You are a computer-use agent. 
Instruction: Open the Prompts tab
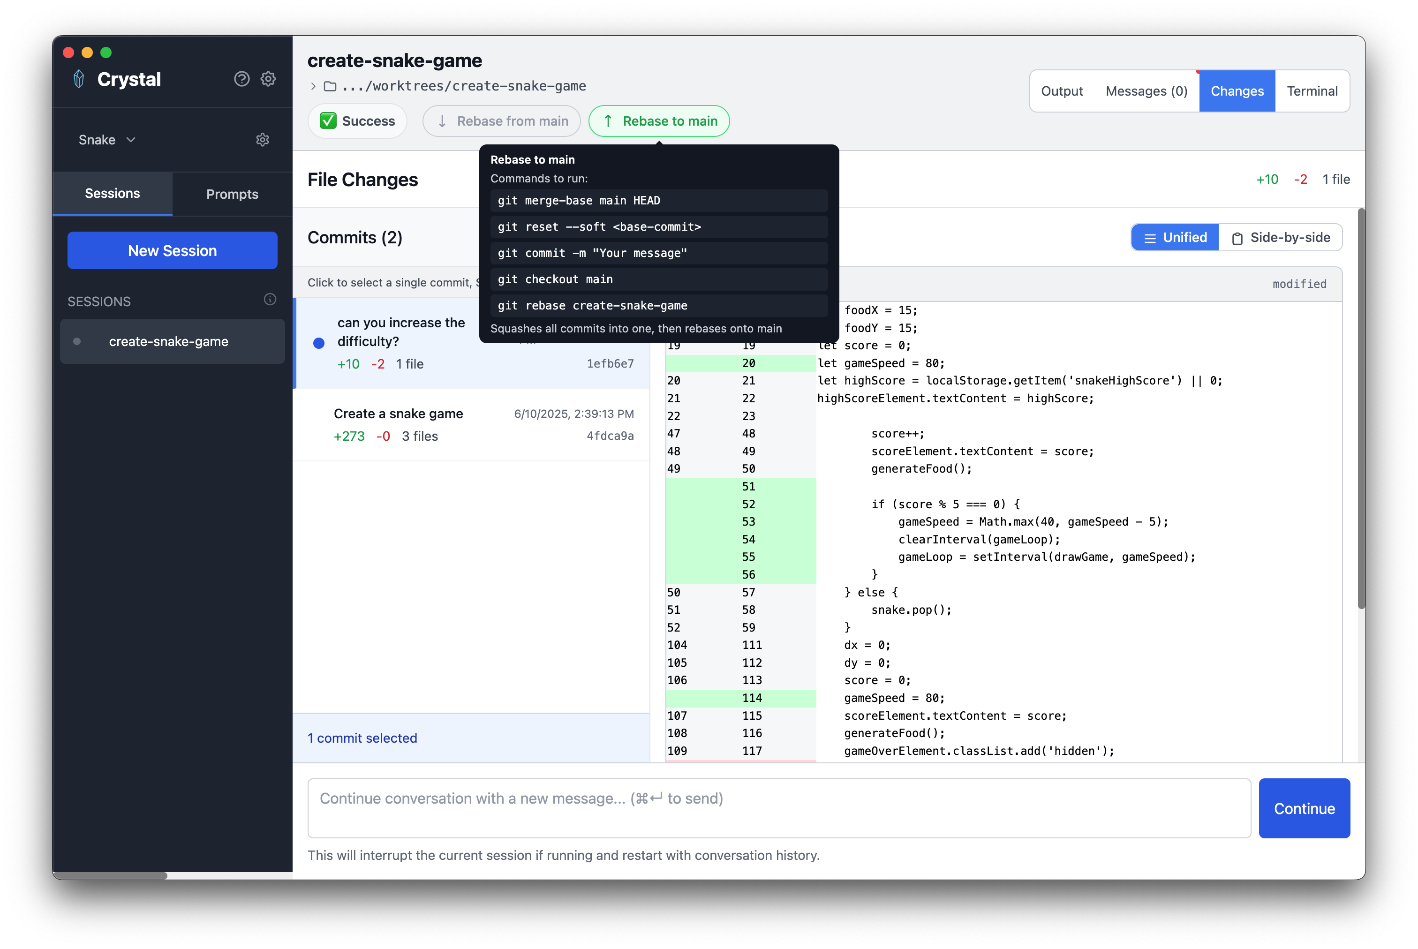(x=232, y=194)
